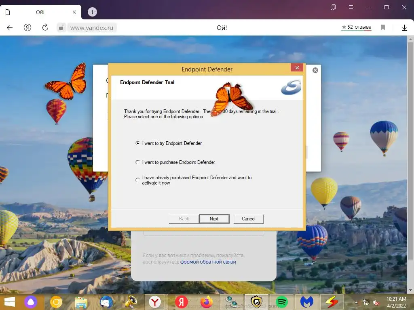Show hidden system tray icons
Screen dimensions: 414x310
tap(356, 302)
